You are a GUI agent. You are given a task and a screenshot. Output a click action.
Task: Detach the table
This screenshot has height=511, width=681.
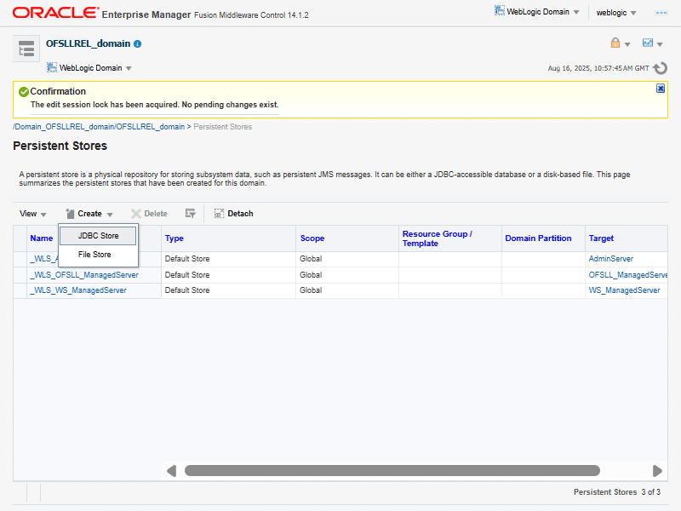point(233,214)
